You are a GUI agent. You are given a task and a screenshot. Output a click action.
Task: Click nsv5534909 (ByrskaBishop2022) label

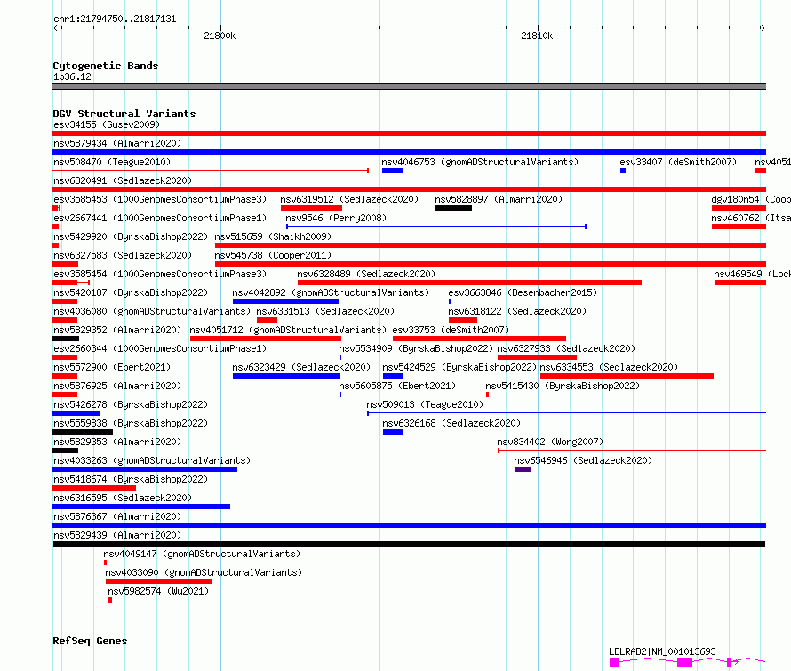point(416,348)
